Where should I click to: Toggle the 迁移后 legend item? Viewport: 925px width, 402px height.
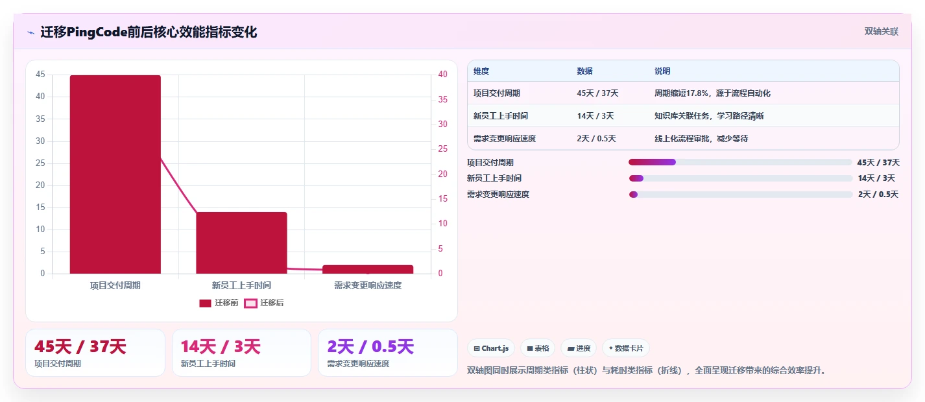pyautogui.click(x=264, y=303)
